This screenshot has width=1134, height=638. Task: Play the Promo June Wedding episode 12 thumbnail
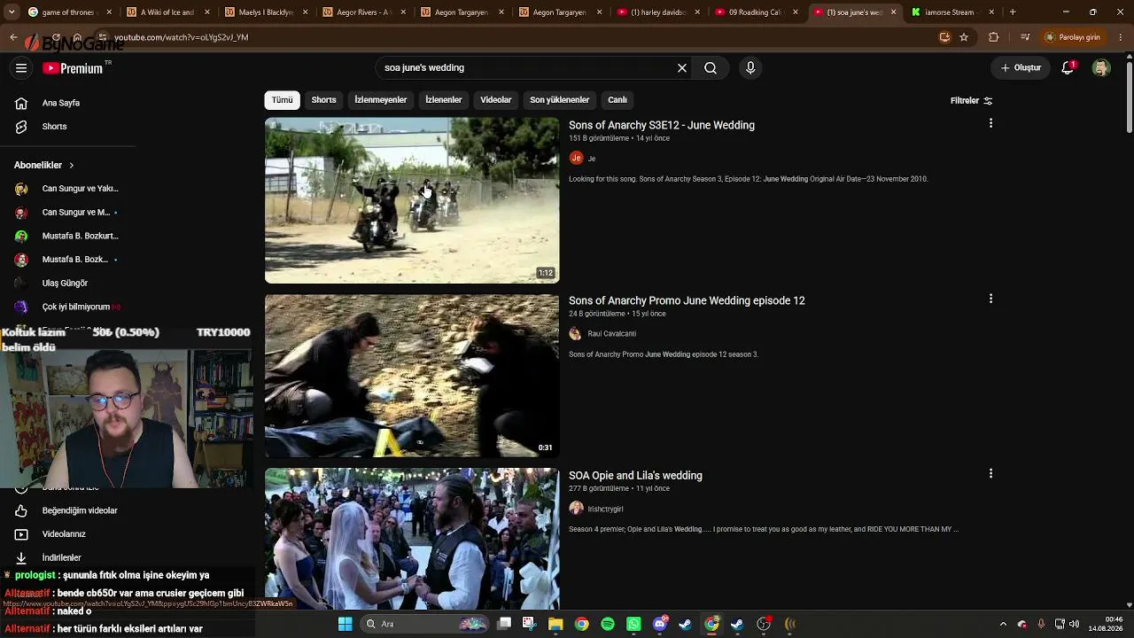click(412, 376)
